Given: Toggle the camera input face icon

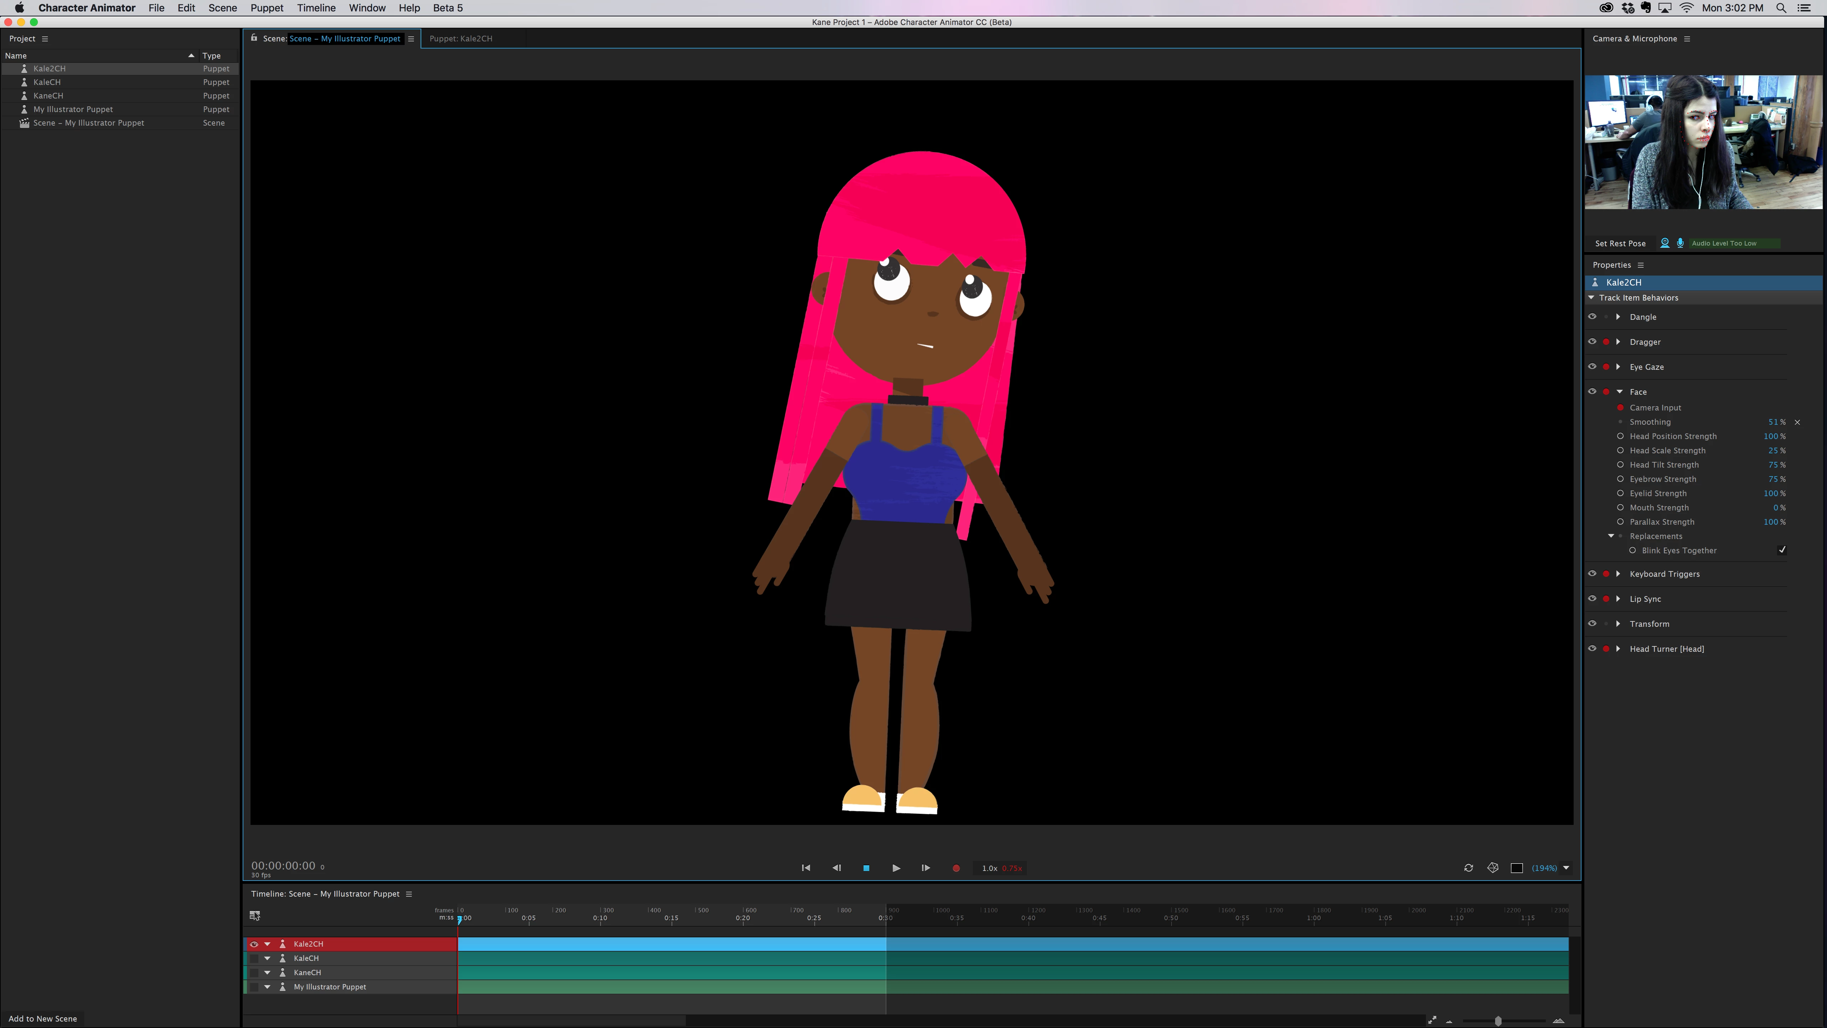Looking at the screenshot, I should [1665, 243].
